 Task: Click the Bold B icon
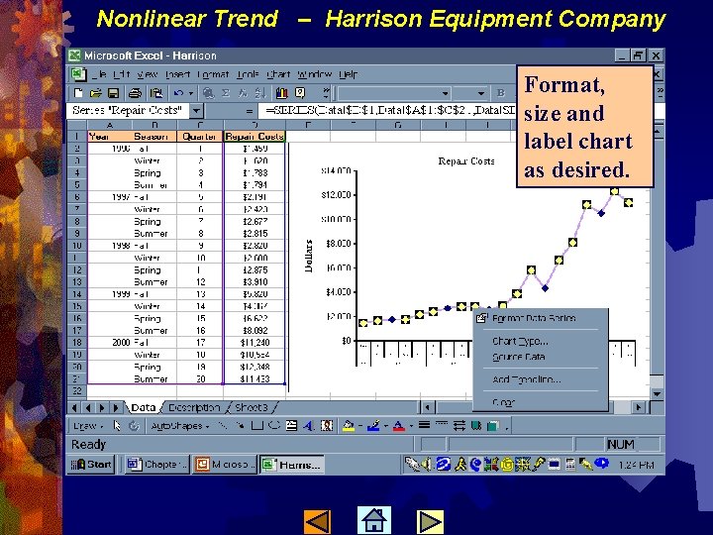[x=501, y=93]
